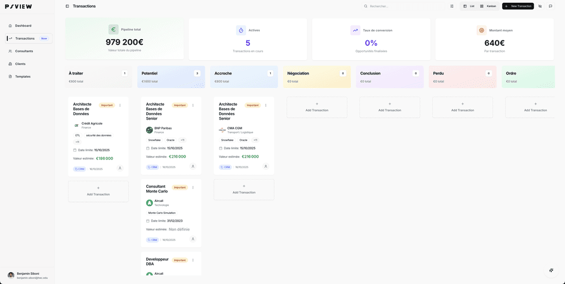Click date limite calendar icon on Crédit Agricole card
Viewport: 565px width, 284px height.
click(x=75, y=150)
